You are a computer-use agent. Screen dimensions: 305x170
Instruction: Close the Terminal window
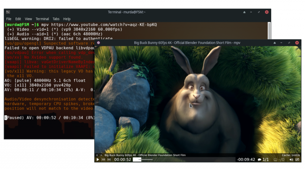coord(267,12)
